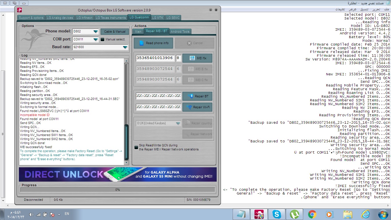Open Notepad ملف (File) menu

pos(386,9)
